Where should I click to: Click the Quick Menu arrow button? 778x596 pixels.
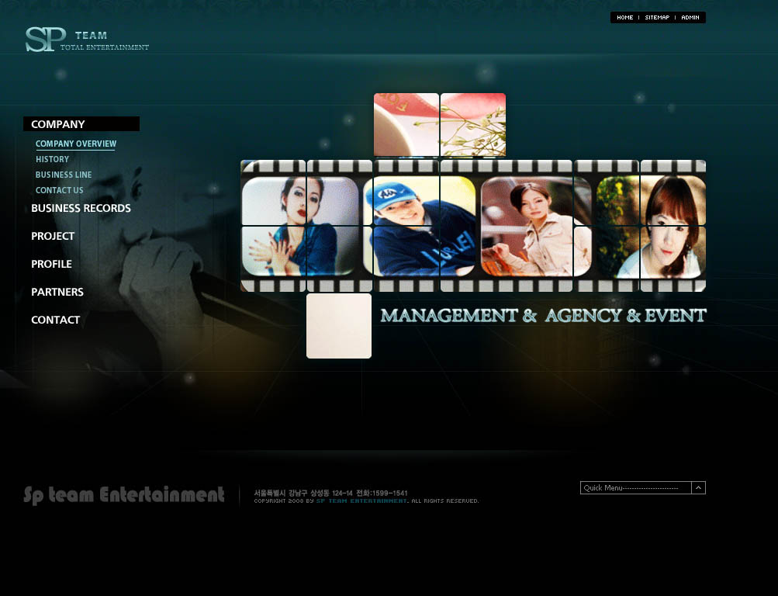click(x=699, y=487)
